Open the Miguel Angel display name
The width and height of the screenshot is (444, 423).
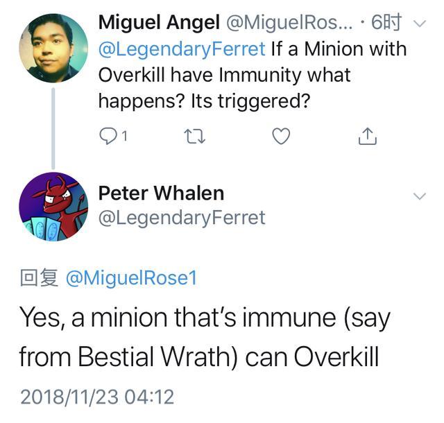click(x=159, y=22)
